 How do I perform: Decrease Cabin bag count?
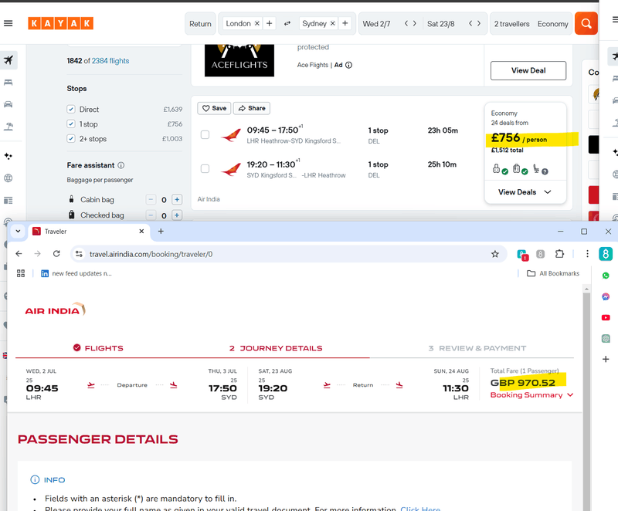pyautogui.click(x=151, y=200)
